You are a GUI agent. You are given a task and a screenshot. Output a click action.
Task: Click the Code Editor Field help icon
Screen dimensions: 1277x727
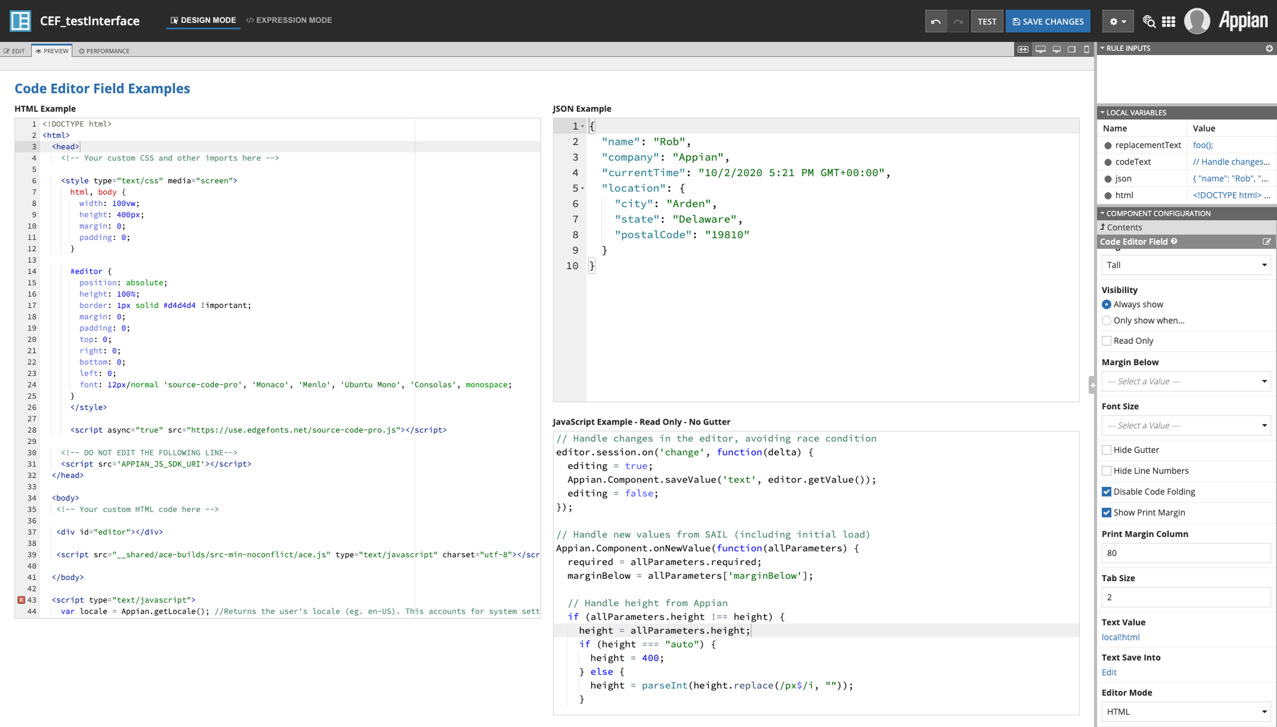(1174, 241)
